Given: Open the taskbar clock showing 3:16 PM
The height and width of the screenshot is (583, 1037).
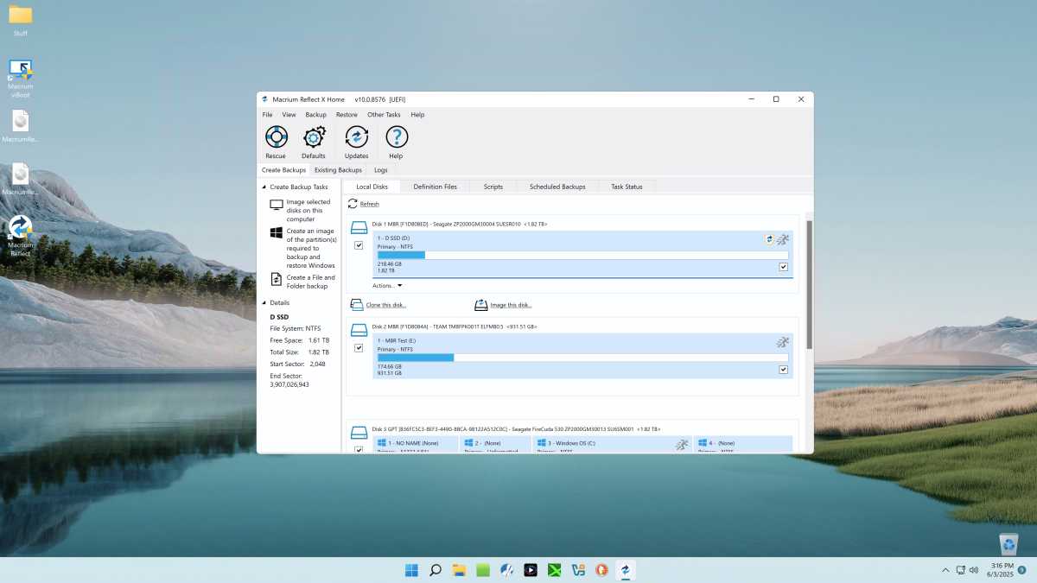Looking at the screenshot, I should coord(1002,570).
